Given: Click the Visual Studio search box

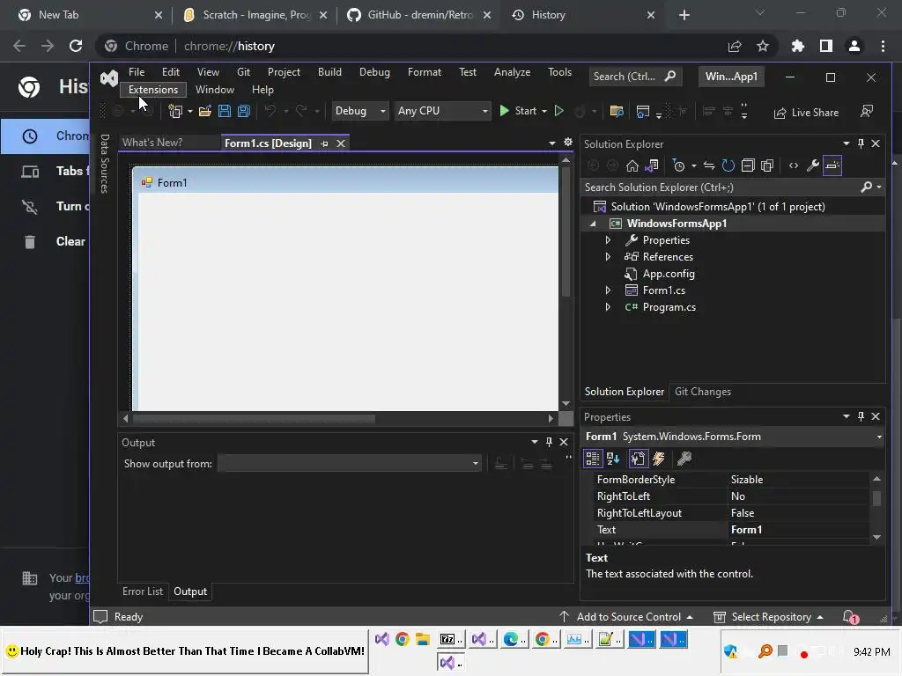Looking at the screenshot, I should (x=635, y=77).
